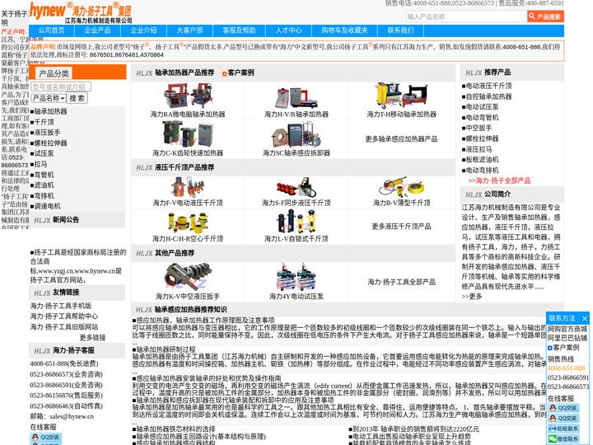This screenshot has height=445, width=593.
Task: Open 海力C-K齿轮快速加热器 product image
Action: [188, 134]
